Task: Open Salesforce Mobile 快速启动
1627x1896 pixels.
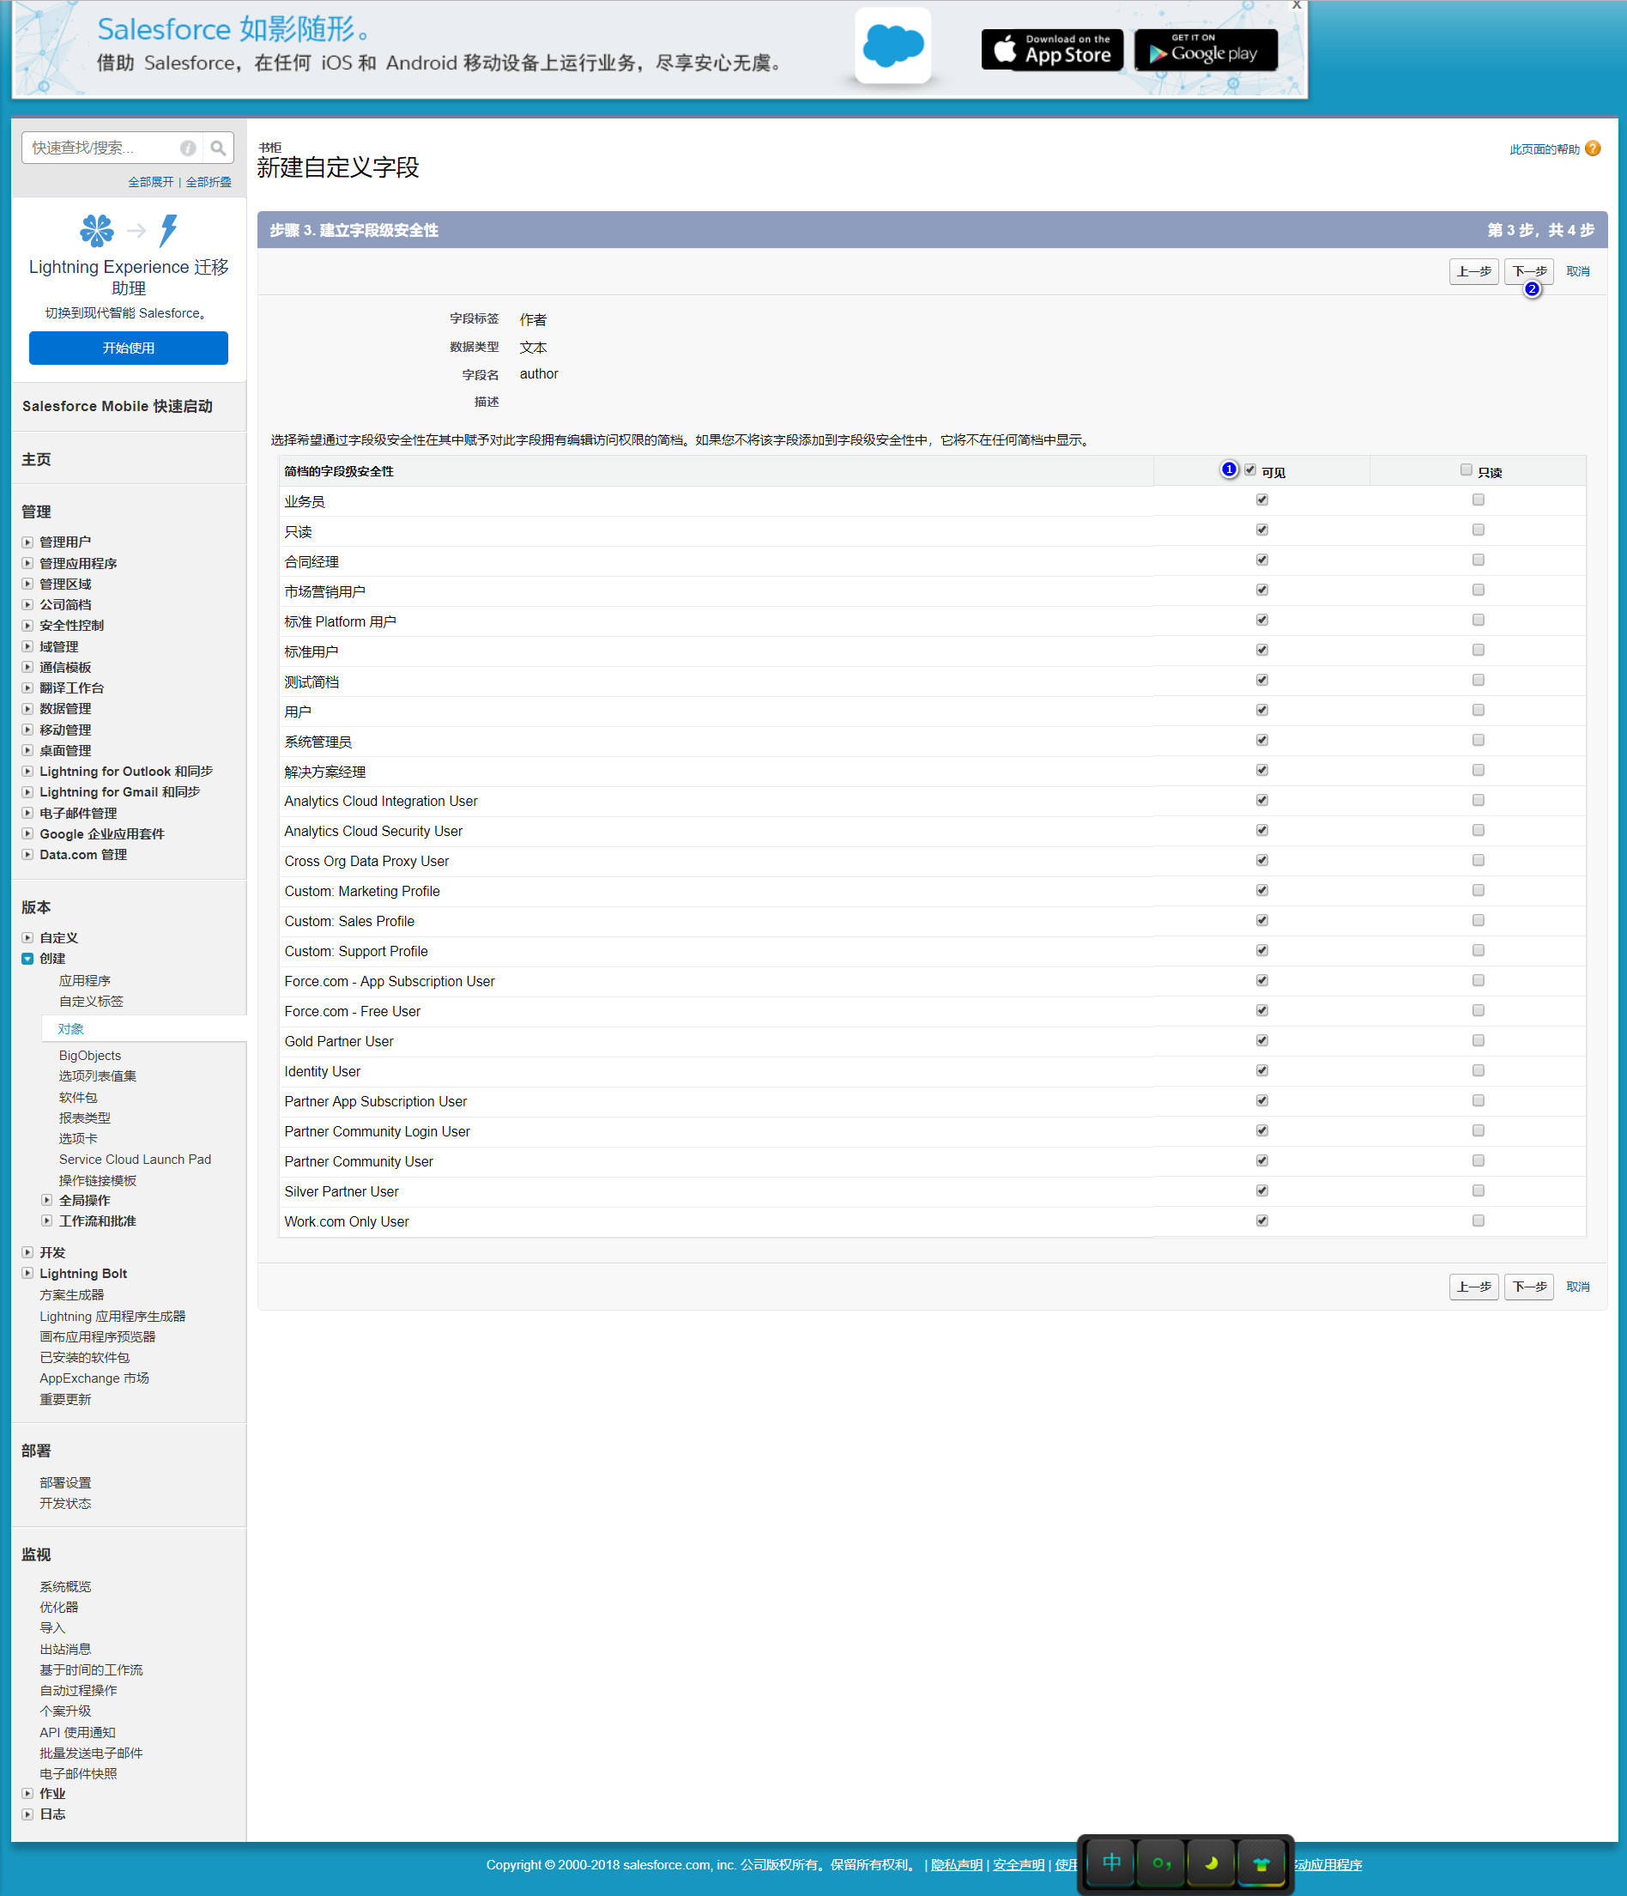Action: coord(117,406)
